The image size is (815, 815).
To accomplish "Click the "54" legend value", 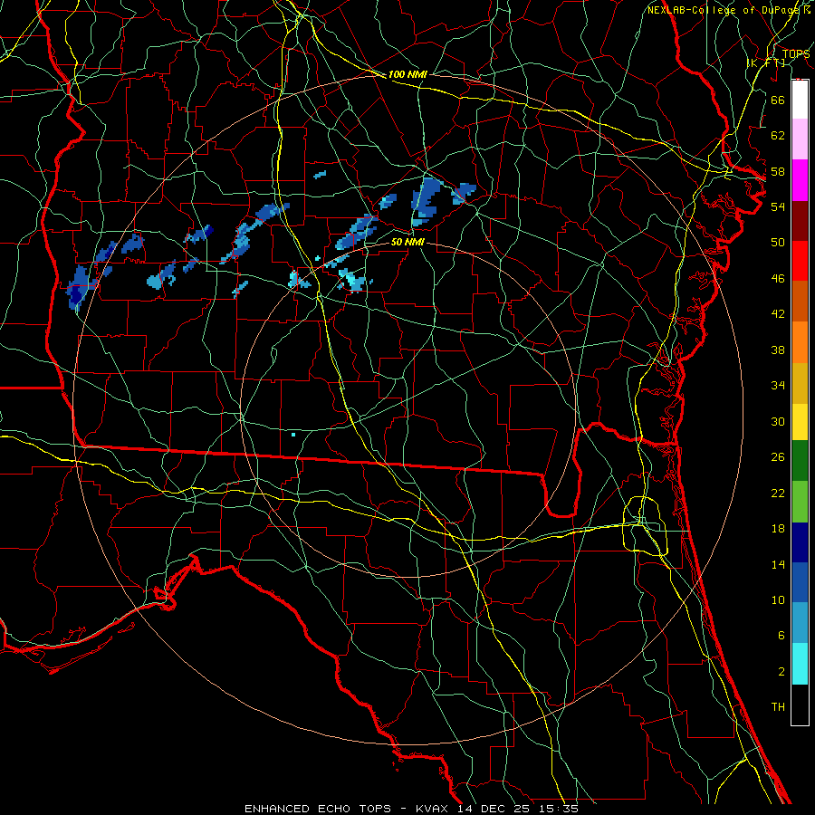I will click(x=778, y=206).
